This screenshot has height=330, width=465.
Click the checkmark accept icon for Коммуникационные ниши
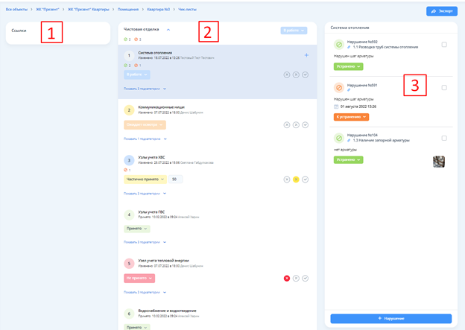[306, 125]
